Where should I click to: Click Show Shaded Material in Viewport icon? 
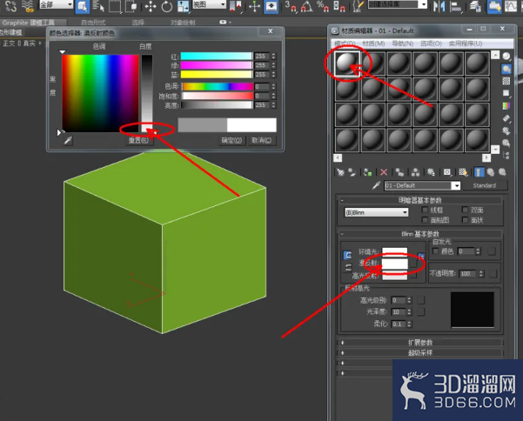(x=463, y=172)
